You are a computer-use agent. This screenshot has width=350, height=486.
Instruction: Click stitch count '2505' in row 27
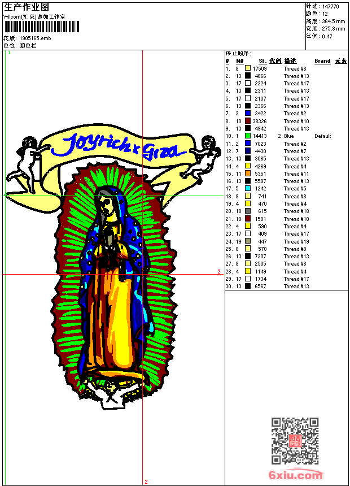[260, 264]
